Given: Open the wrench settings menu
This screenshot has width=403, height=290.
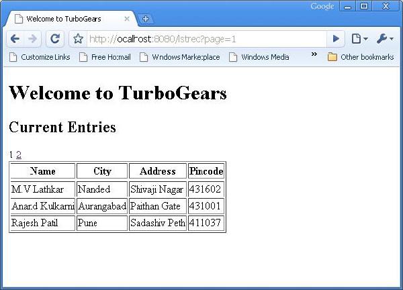Looking at the screenshot, I should tap(385, 39).
